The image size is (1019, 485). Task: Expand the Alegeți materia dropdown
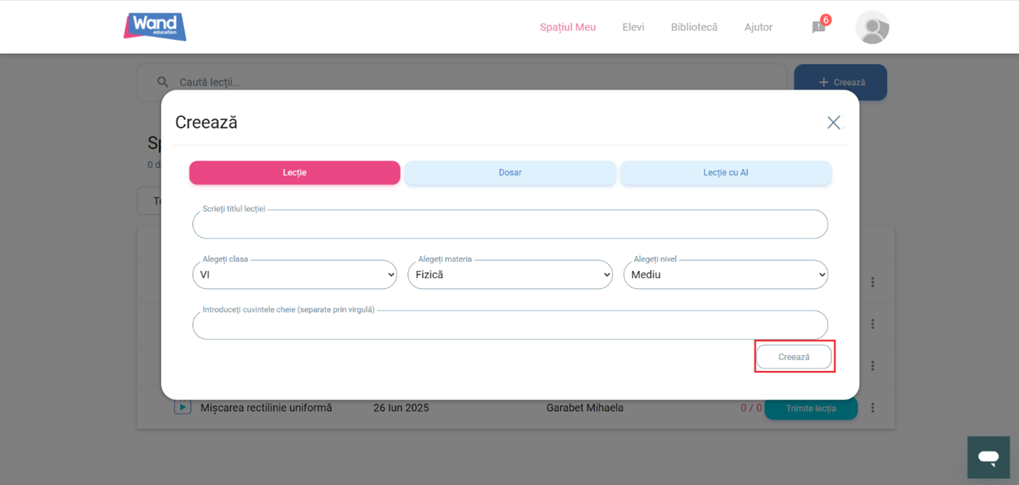[x=509, y=275]
